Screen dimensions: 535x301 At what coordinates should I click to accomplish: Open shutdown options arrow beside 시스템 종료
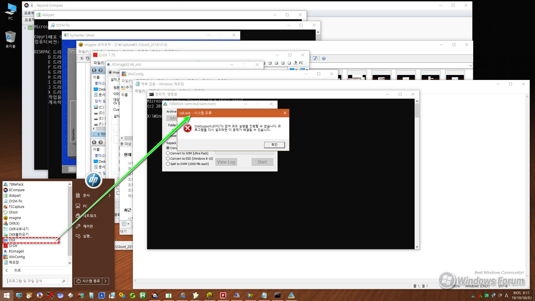[105, 281]
